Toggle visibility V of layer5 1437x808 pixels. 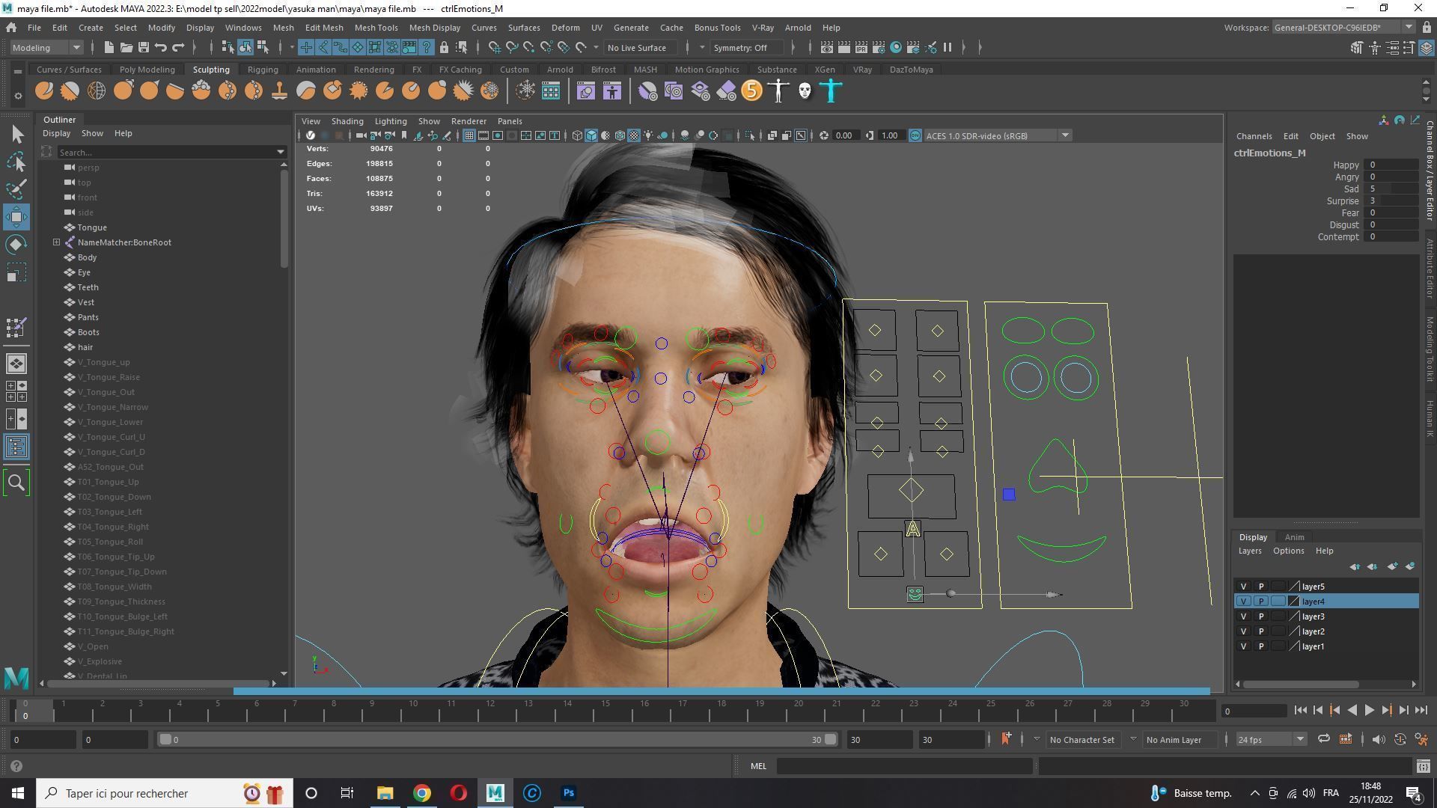point(1244,587)
